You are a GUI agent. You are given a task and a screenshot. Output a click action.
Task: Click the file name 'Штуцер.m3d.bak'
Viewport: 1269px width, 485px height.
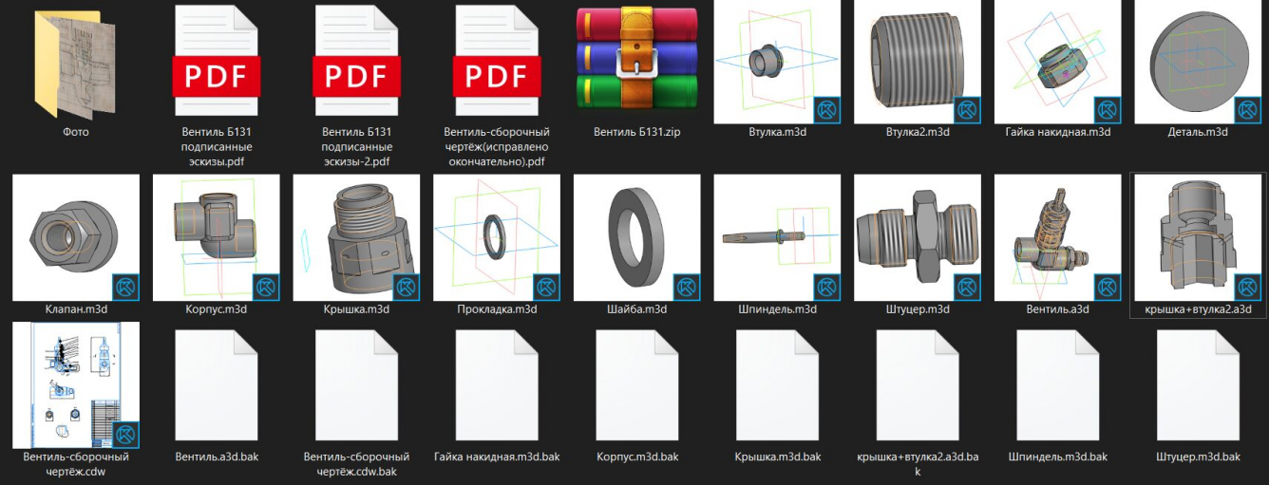(x=1198, y=457)
